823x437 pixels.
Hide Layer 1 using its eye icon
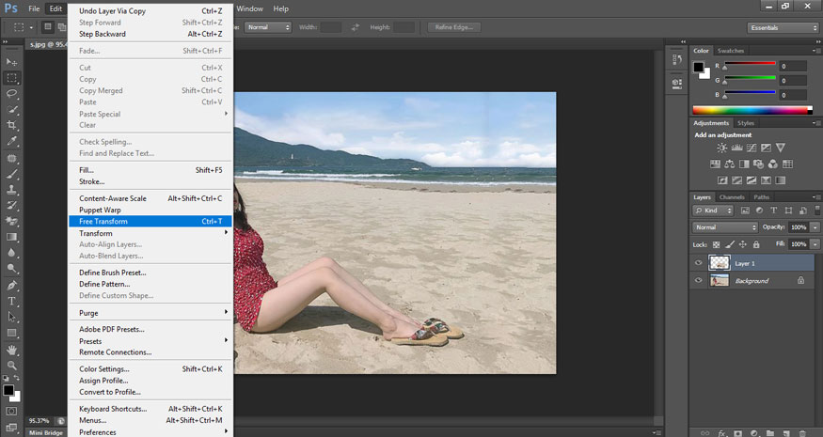coord(698,264)
